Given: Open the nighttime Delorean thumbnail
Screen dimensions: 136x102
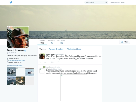Looking at the screenshot, I should coord(21,81).
